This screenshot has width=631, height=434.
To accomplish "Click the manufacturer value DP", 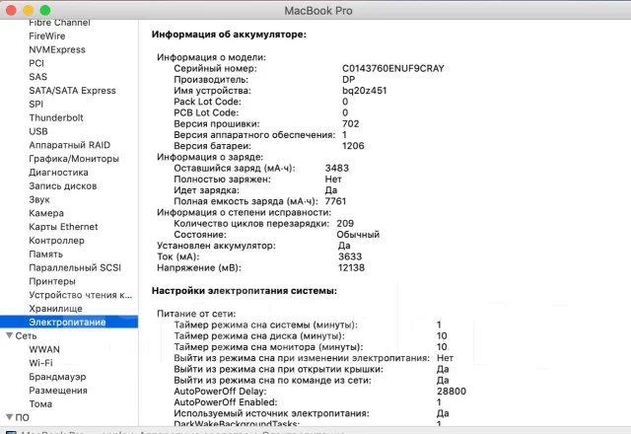I will [x=348, y=80].
